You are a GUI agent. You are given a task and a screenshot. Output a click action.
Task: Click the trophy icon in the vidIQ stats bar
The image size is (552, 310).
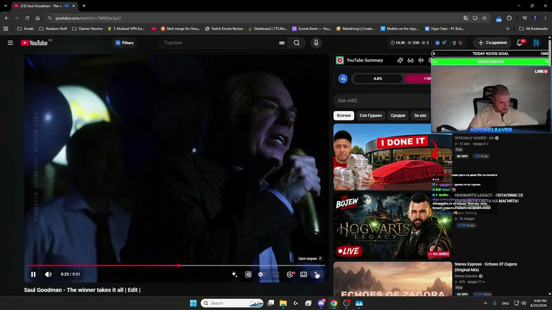pyautogui.click(x=454, y=43)
